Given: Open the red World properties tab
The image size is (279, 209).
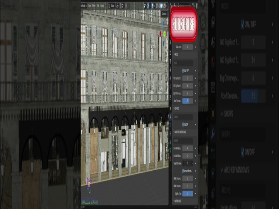Looking at the screenshot, I should (170, 86).
